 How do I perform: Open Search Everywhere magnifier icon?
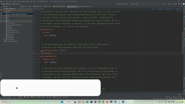coord(179,4)
